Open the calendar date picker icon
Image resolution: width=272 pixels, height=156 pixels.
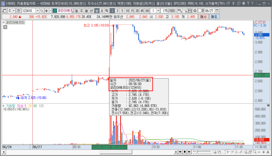click(217, 11)
